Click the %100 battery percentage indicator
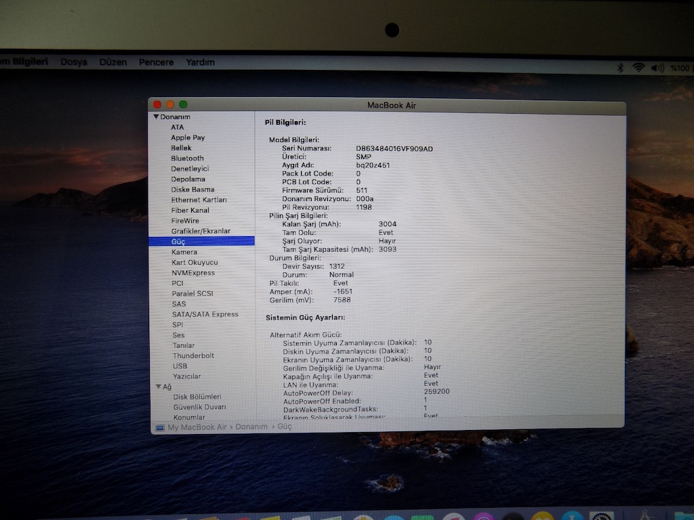Image resolution: width=694 pixels, height=520 pixels. click(x=680, y=68)
